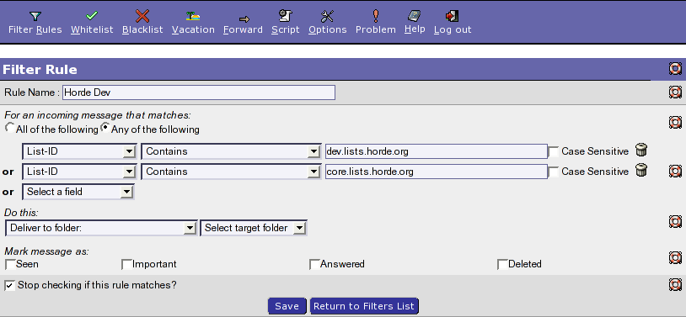Click the Vacation island icon
Screen dimensions: 686x317
pos(193,16)
